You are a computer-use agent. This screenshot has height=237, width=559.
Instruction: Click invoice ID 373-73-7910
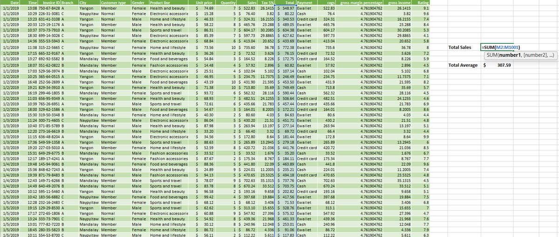pos(48,30)
